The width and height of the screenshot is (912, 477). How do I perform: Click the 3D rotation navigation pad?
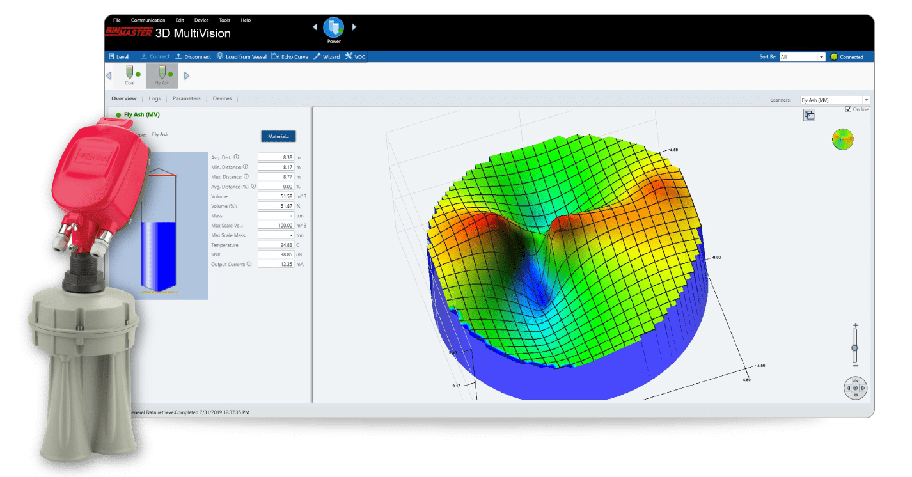click(855, 387)
